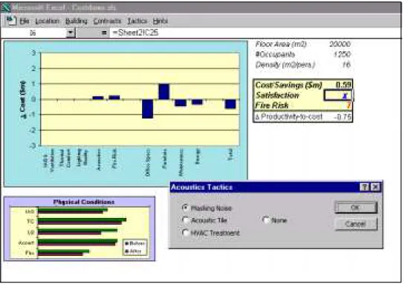Click the After legend entry
405x287 pixels.
point(133,251)
